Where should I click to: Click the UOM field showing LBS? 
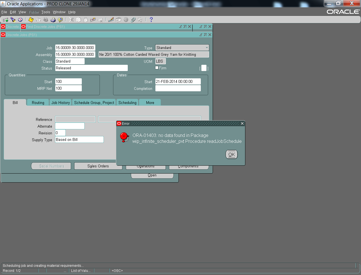(160, 61)
